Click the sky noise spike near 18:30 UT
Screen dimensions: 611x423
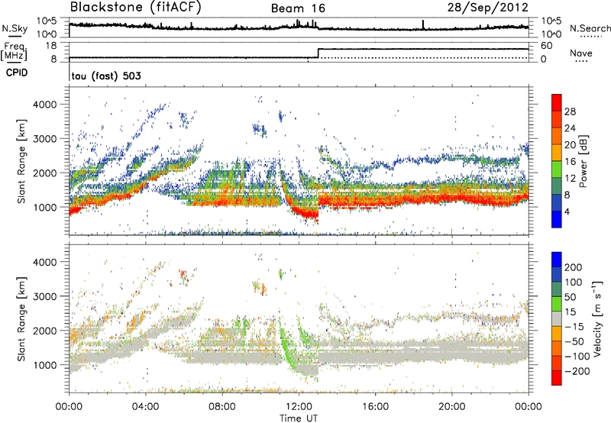click(423, 24)
